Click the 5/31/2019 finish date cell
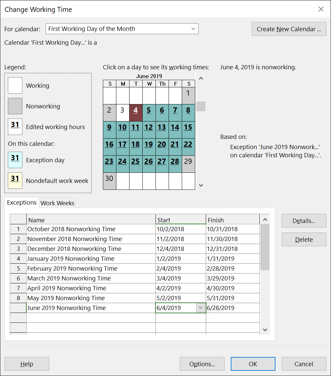 pyautogui.click(x=233, y=298)
